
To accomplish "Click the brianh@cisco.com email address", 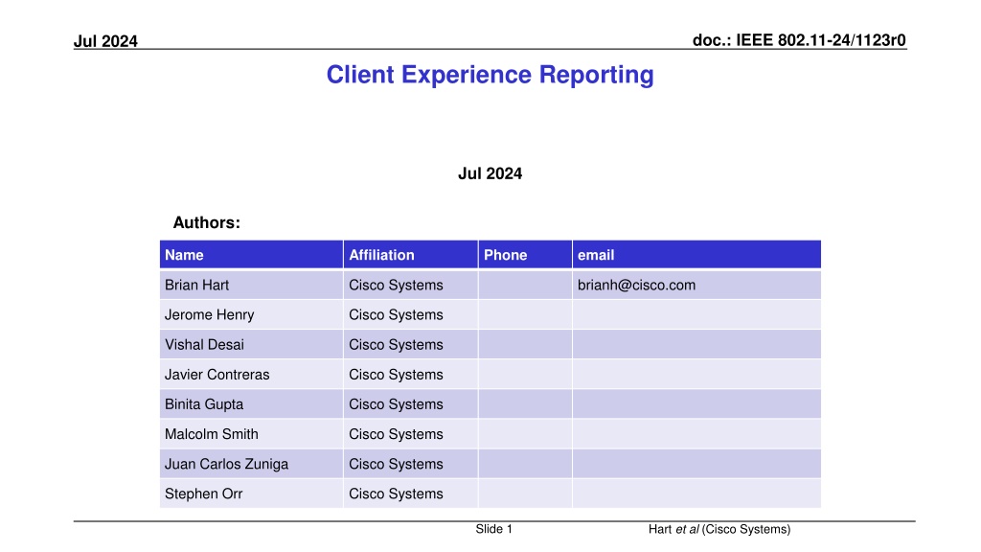I will pos(636,285).
